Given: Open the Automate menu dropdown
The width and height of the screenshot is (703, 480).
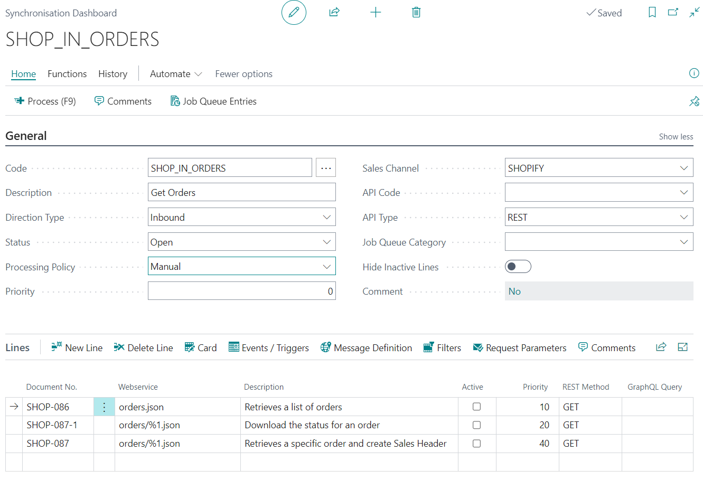Looking at the screenshot, I should (x=175, y=73).
